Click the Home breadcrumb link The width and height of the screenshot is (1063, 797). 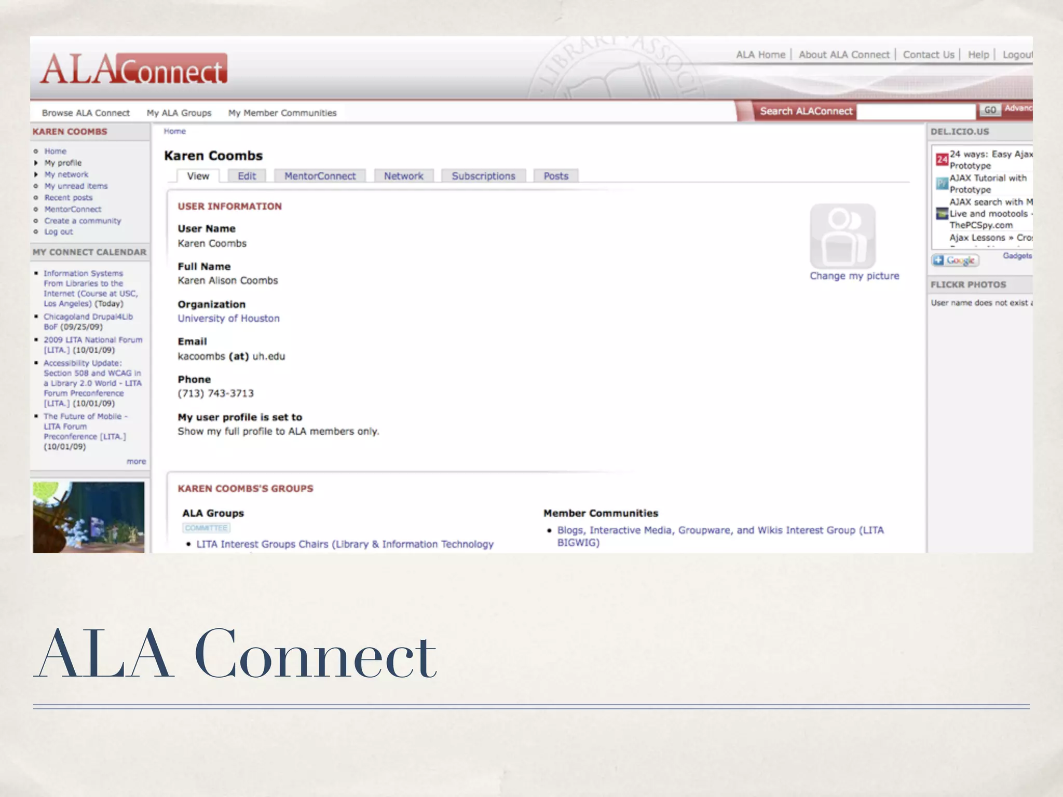174,131
